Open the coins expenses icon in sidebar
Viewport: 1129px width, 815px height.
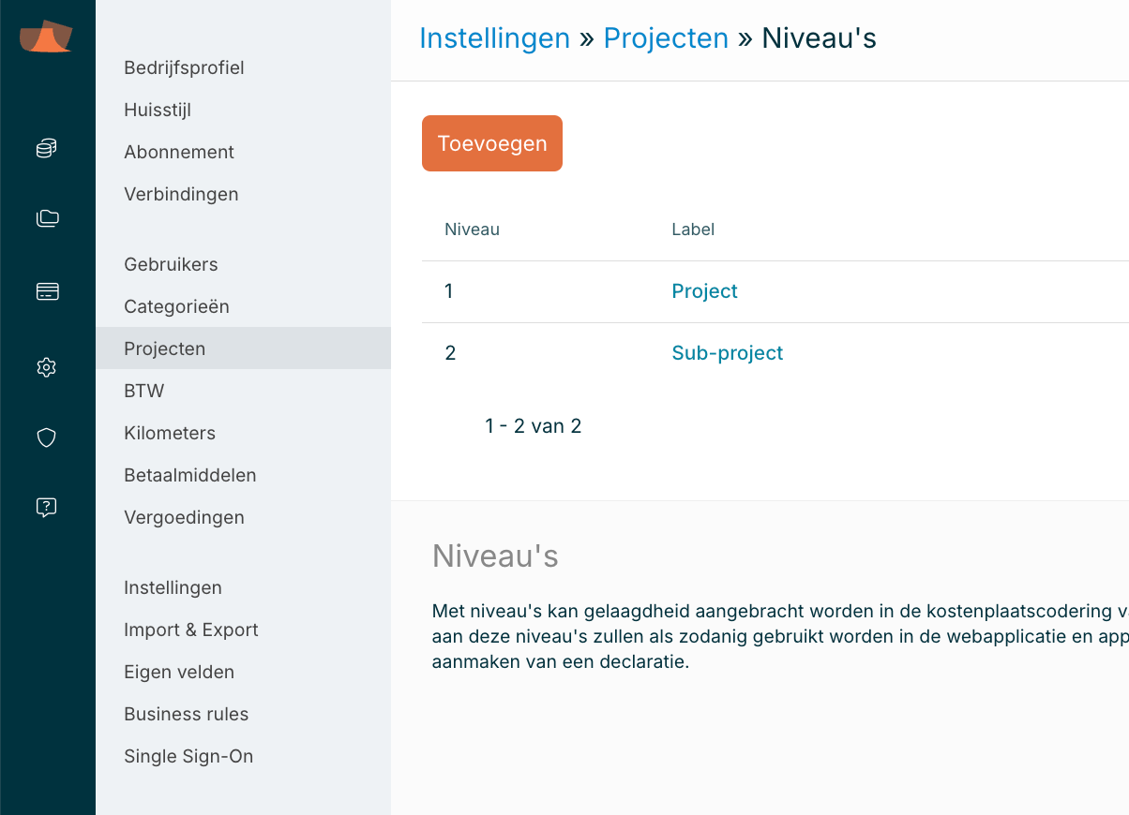(x=47, y=148)
